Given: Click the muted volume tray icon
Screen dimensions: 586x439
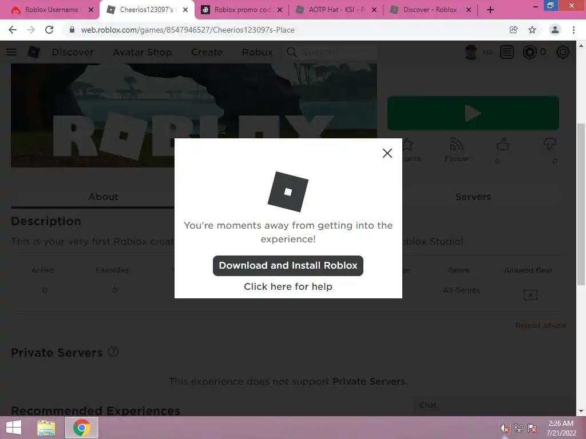Looking at the screenshot, I should click(x=505, y=428).
